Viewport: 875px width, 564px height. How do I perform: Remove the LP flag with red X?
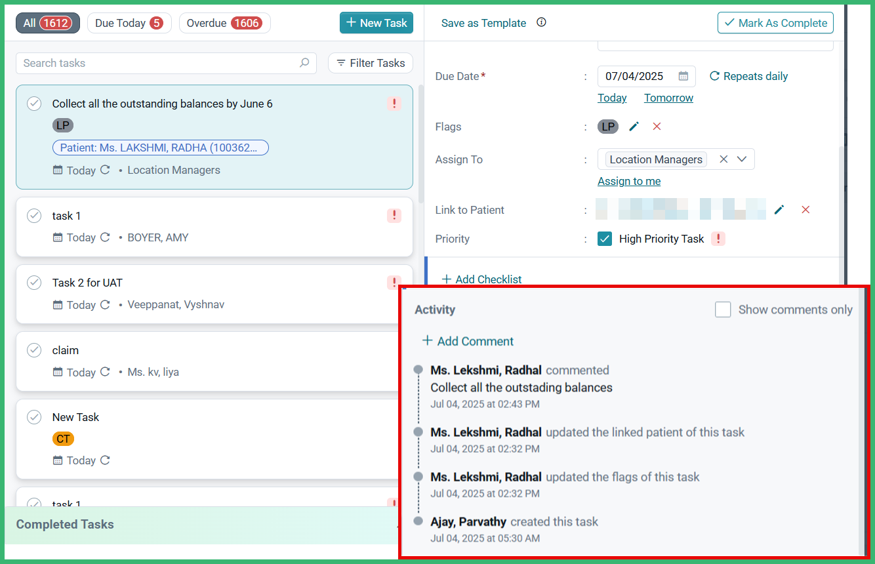click(657, 127)
